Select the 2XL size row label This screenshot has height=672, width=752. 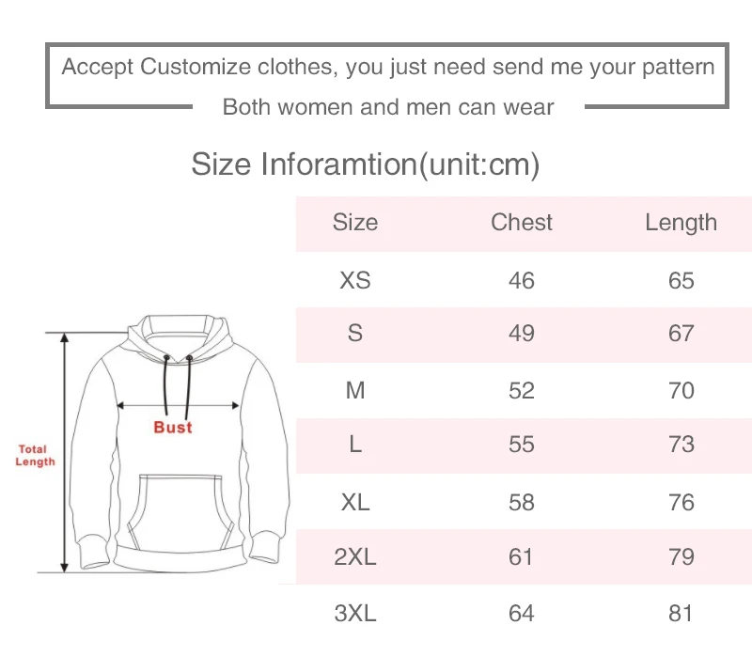coord(355,557)
